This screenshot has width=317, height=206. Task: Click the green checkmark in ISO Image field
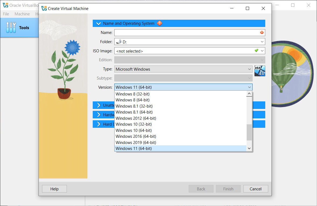click(x=256, y=50)
